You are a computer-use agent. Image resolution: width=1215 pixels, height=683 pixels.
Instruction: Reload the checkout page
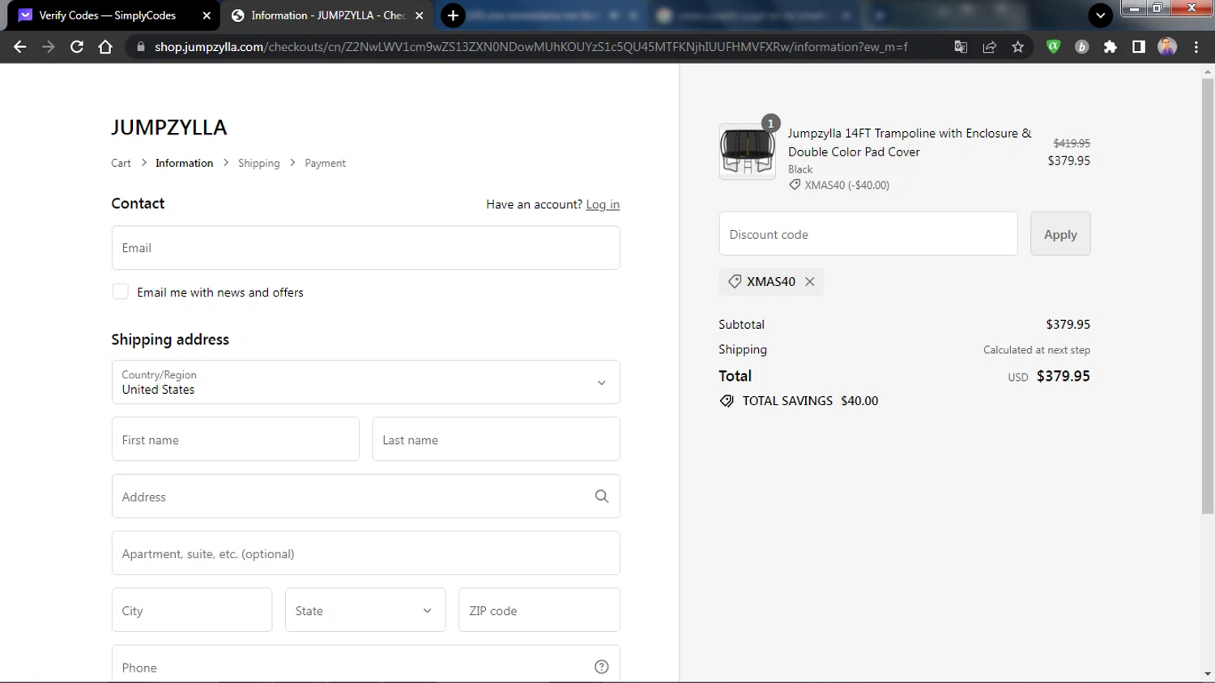pyautogui.click(x=77, y=47)
